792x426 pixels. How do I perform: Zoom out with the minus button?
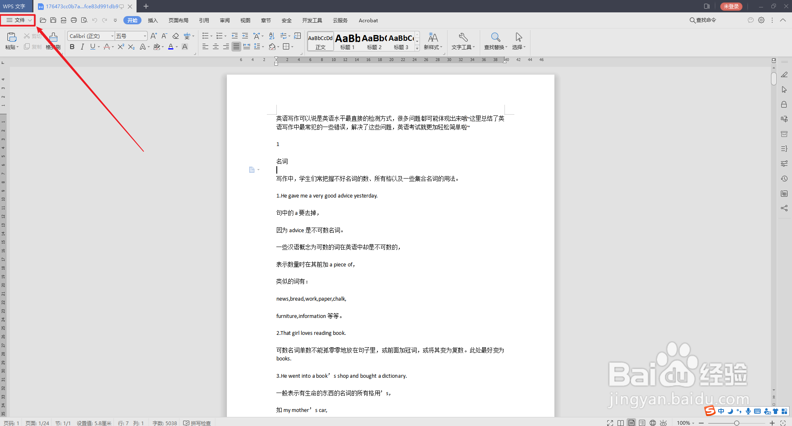pos(701,423)
